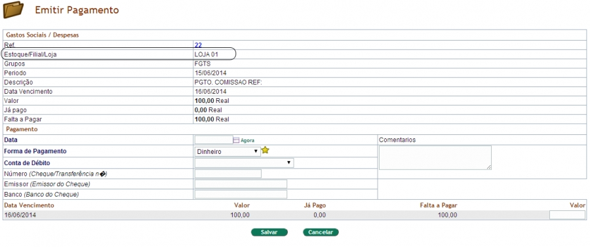
Task: Open reference link 22
Action: 198,45
